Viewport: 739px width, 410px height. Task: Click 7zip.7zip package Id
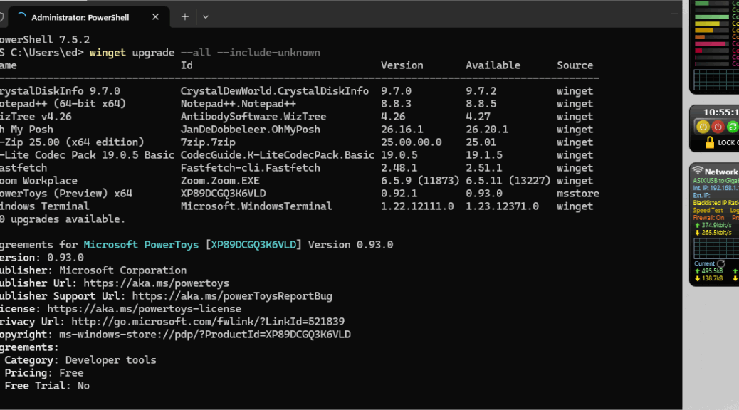(208, 142)
